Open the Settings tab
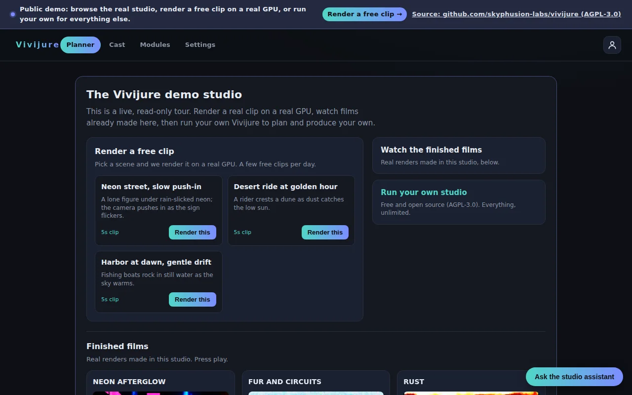Image resolution: width=632 pixels, height=395 pixels. (x=200, y=45)
